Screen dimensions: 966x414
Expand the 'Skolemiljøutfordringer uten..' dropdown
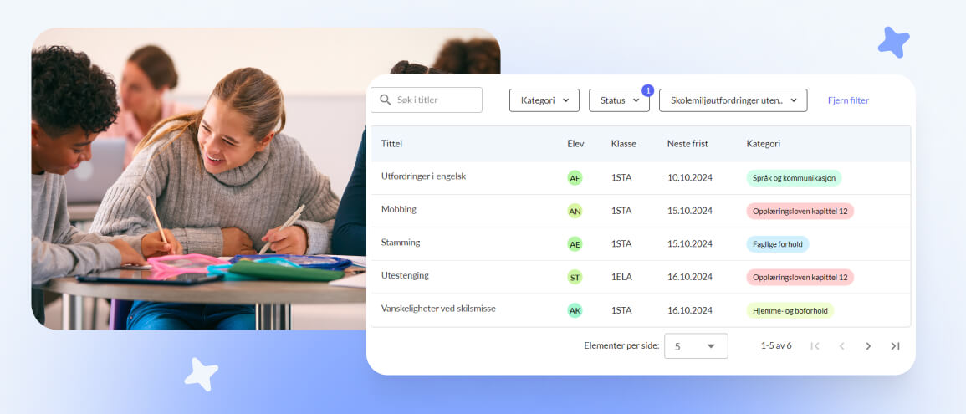733,100
